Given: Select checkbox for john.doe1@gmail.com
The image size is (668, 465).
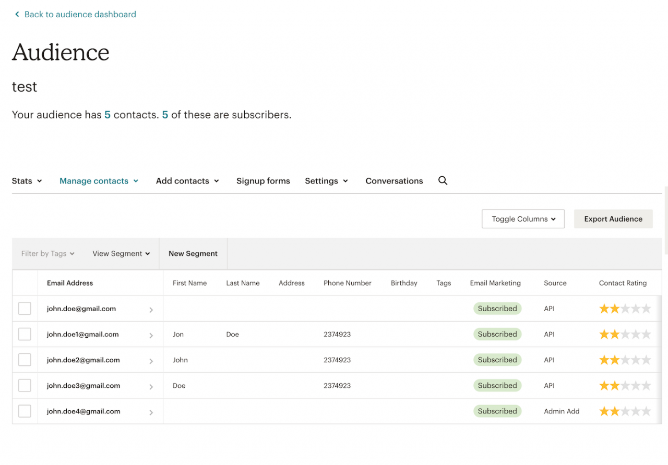Looking at the screenshot, I should (x=25, y=334).
